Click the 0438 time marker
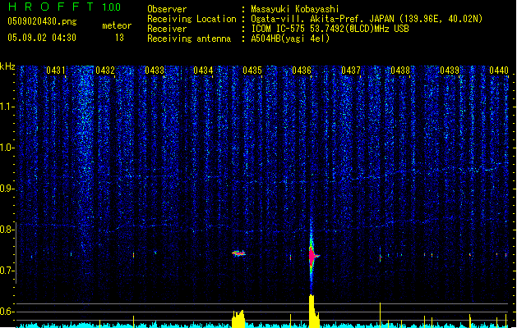Image resolution: width=517 pixels, height=328 pixels. coord(400,71)
